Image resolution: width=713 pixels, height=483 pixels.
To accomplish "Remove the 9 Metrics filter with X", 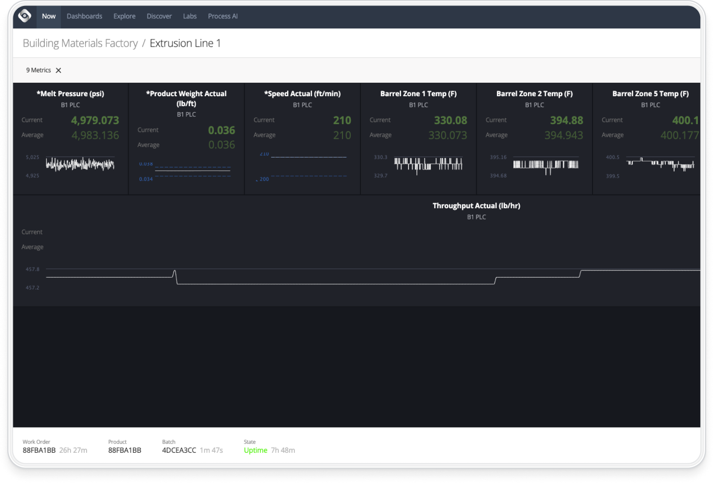I will (59, 71).
